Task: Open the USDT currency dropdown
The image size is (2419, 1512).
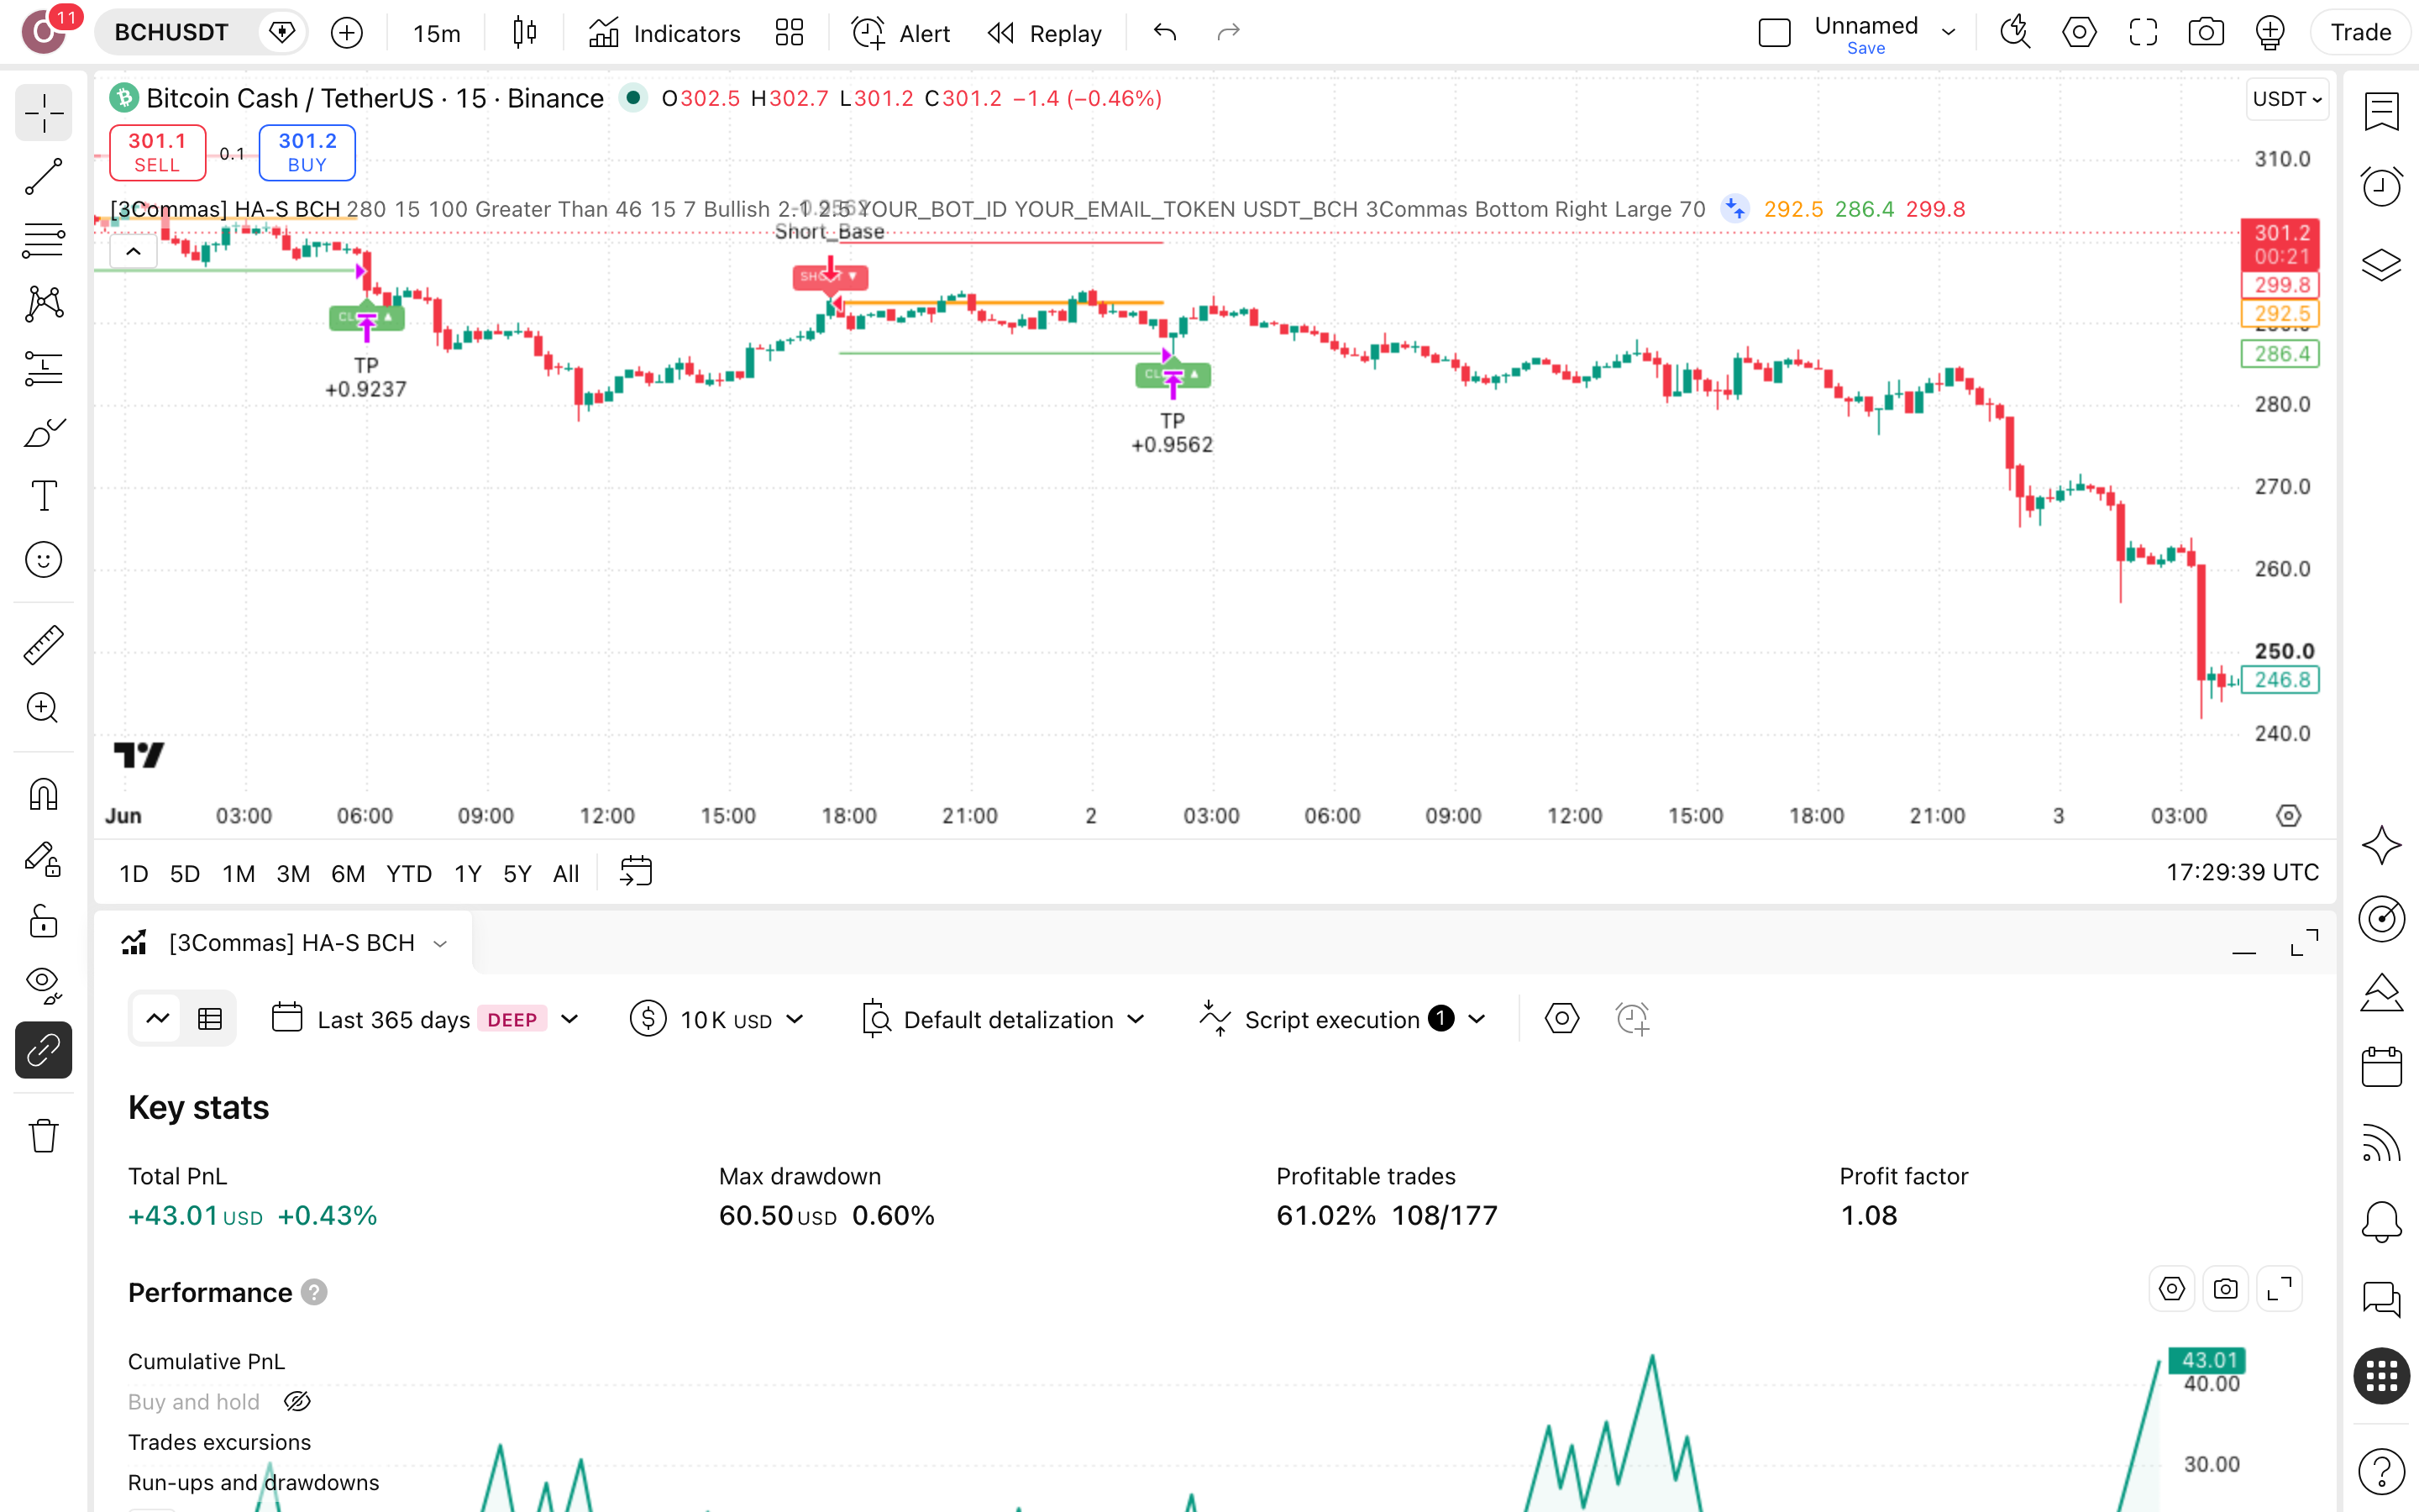Action: coord(2287,99)
